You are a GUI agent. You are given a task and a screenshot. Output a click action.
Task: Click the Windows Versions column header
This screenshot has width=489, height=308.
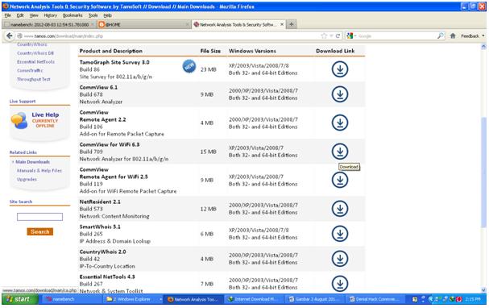pos(252,51)
